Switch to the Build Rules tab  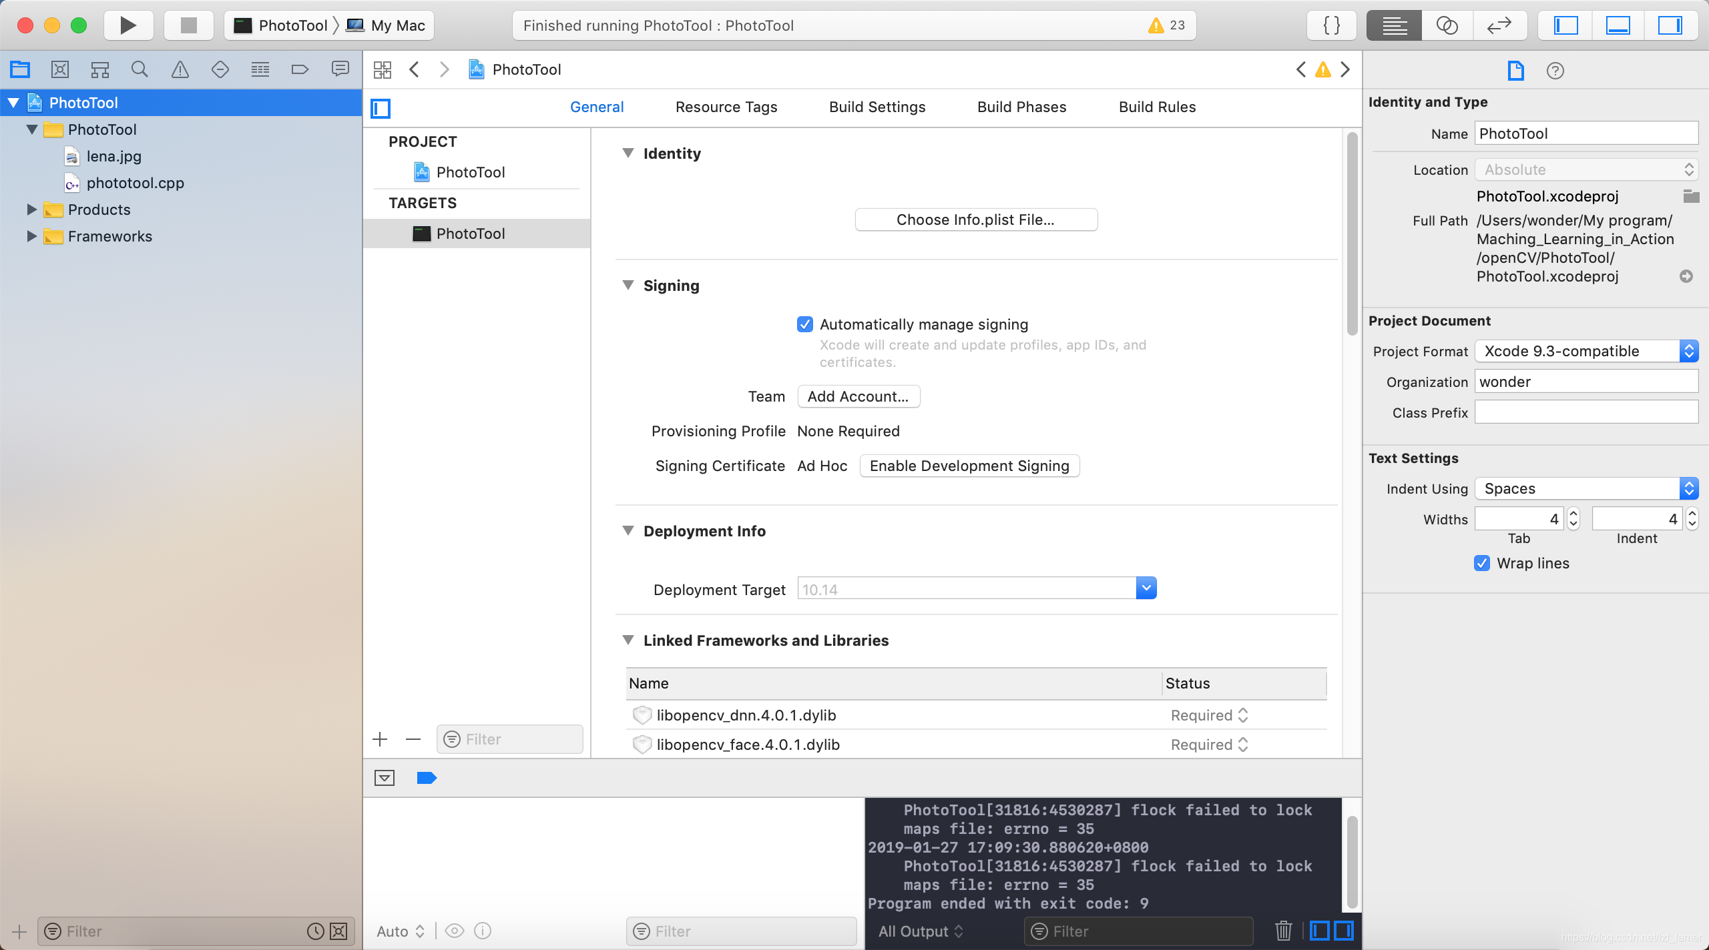1158,107
